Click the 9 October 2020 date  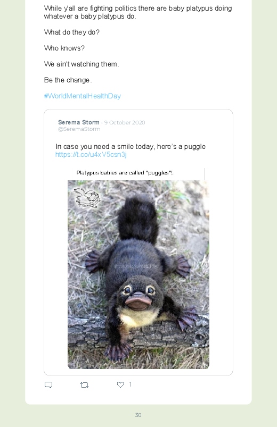coord(125,122)
